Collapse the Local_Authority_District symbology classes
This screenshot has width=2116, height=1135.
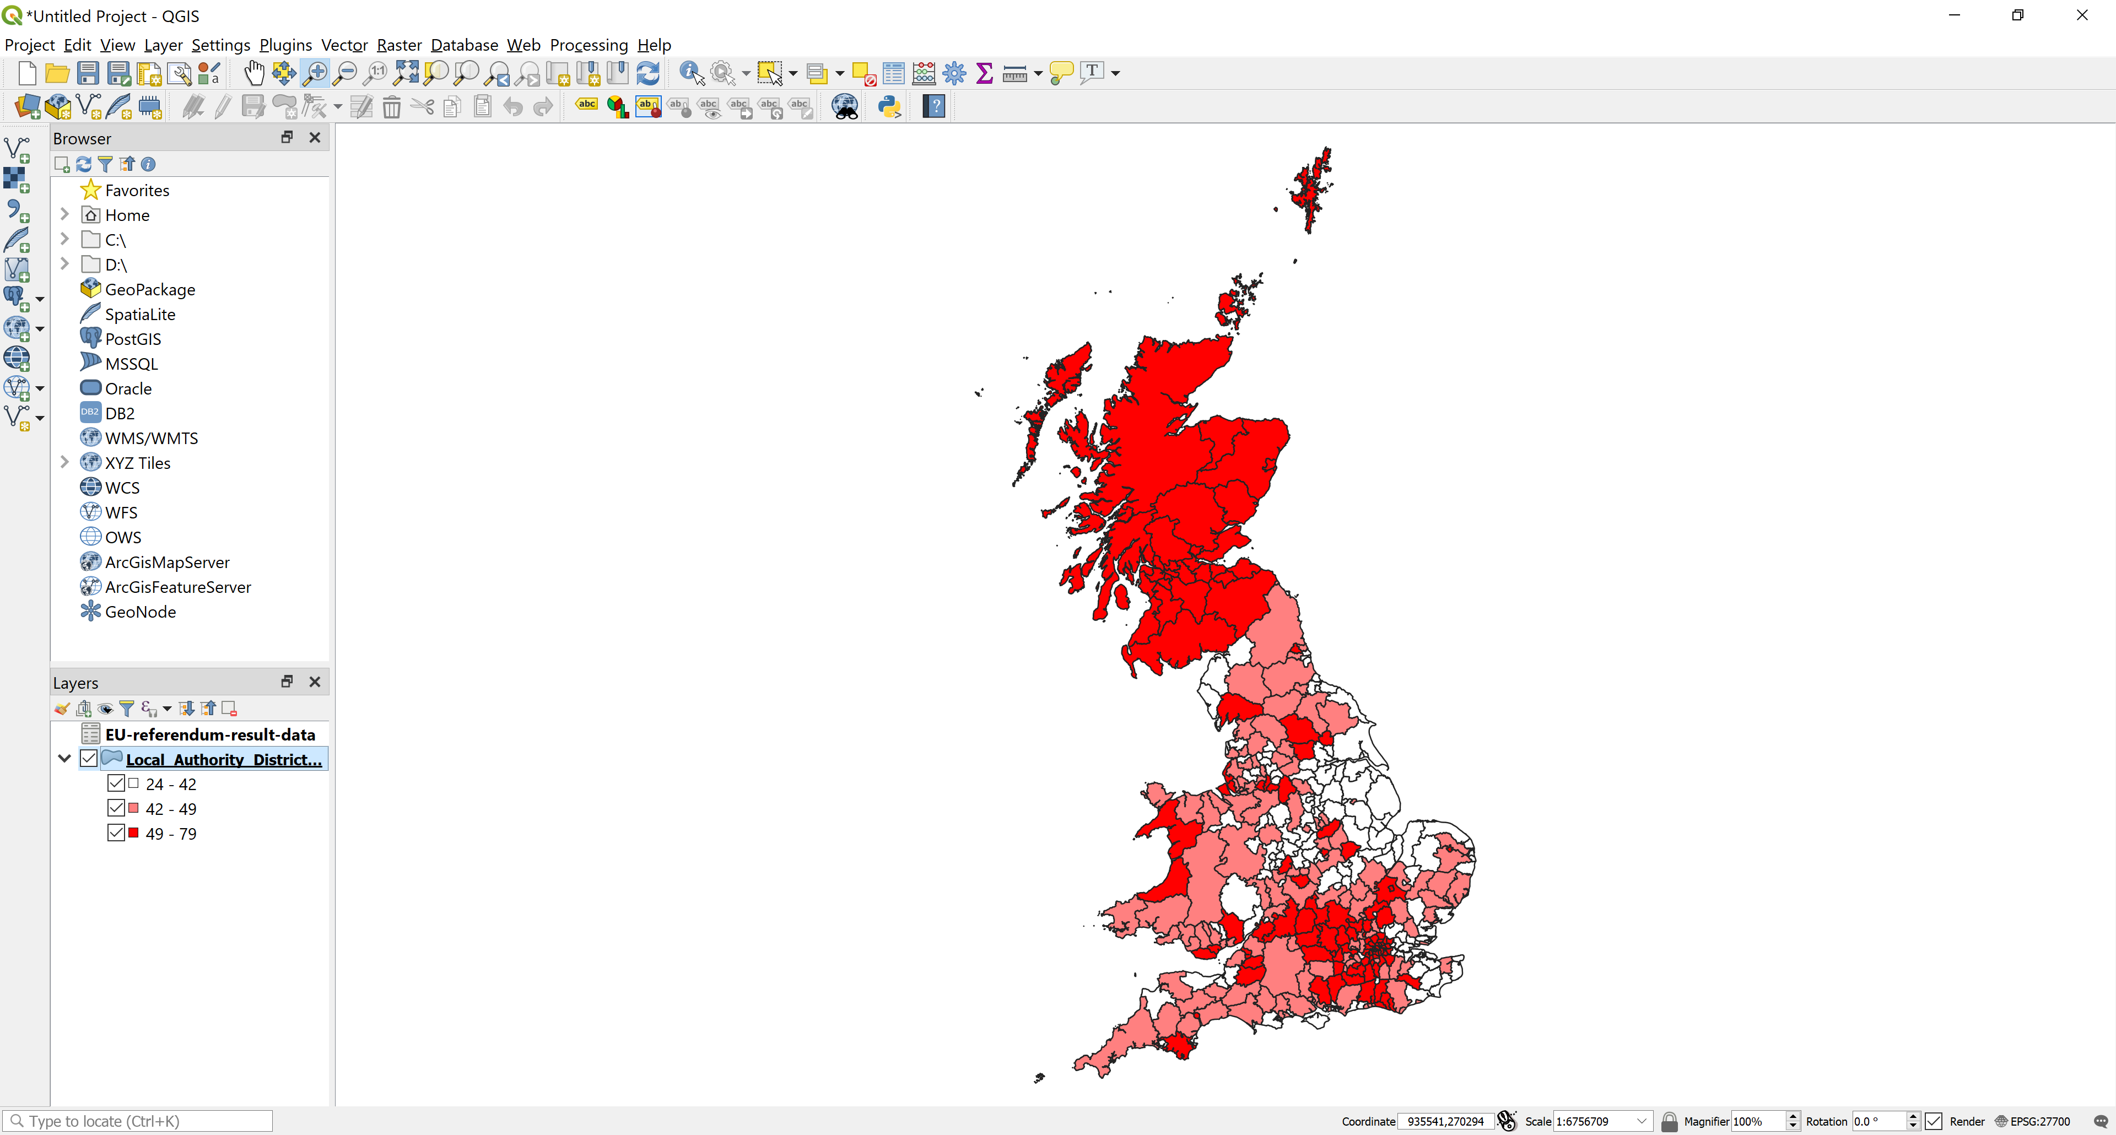click(x=64, y=758)
